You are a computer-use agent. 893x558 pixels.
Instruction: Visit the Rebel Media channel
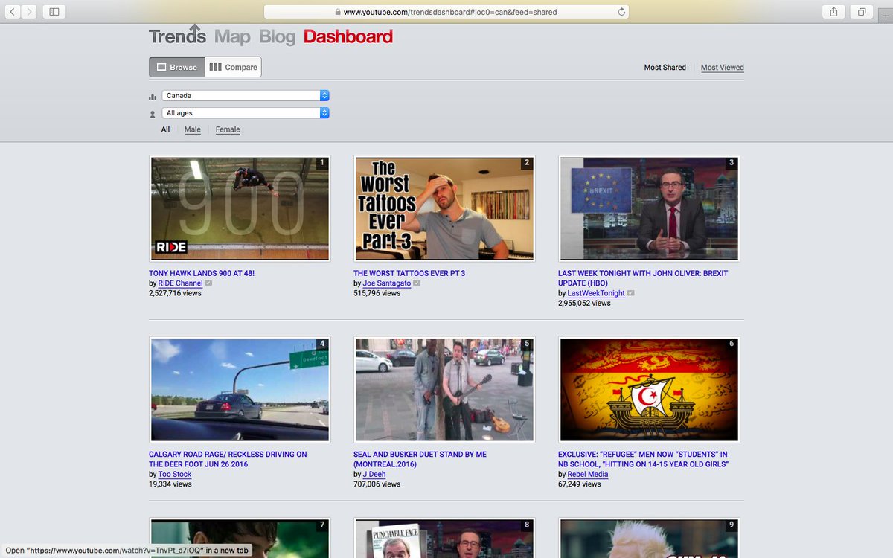point(588,474)
